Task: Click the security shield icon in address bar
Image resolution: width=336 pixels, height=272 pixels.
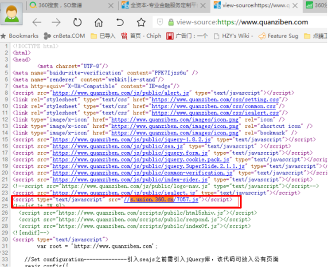Action: click(x=160, y=22)
